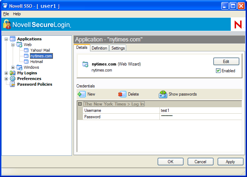Viewport: 247px width, 177px height.
Task: Select the Web label in the tree
Action: [x=28, y=45]
